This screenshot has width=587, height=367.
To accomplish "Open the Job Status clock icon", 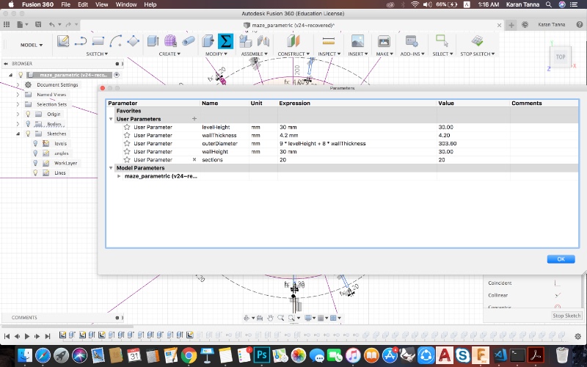I will click(x=525, y=25).
